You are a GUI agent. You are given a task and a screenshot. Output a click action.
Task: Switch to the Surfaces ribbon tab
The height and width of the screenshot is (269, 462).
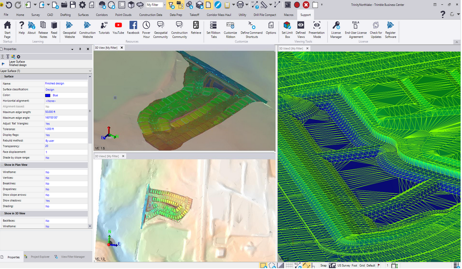click(83, 15)
